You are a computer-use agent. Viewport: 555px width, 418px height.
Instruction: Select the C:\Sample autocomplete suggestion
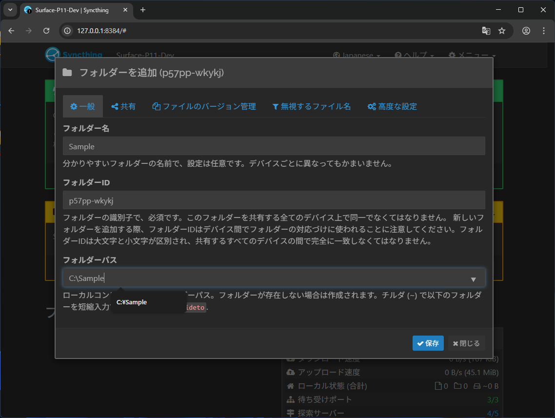click(132, 302)
